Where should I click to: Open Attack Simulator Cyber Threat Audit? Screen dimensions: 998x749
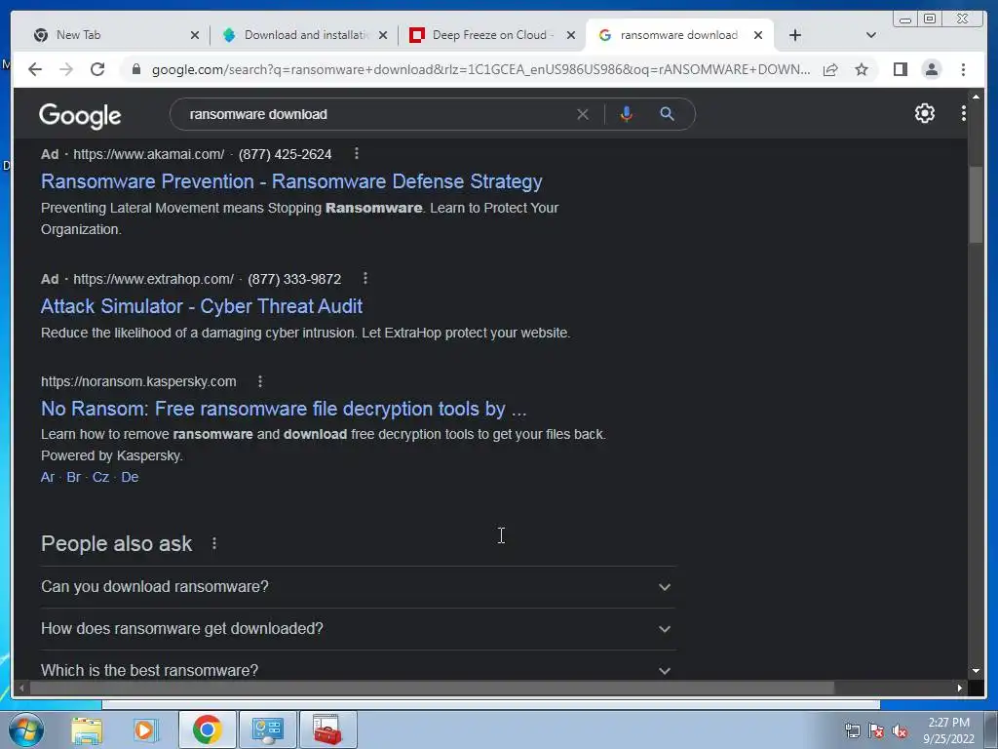(202, 306)
